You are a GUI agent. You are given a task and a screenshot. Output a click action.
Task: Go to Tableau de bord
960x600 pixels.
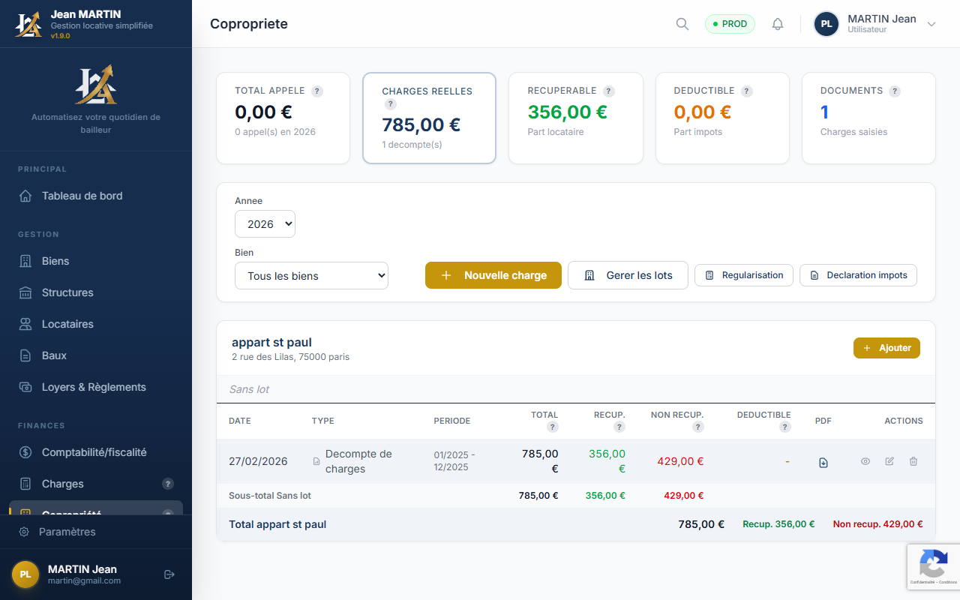(82, 196)
